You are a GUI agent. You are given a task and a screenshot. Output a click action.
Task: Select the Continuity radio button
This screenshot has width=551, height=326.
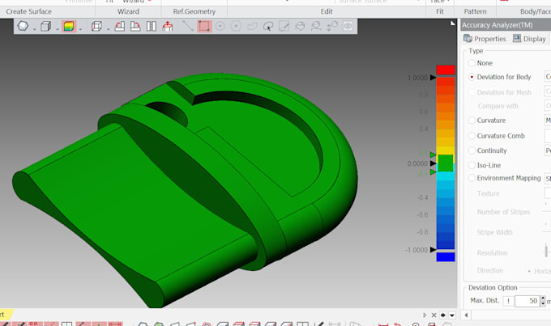(x=472, y=150)
